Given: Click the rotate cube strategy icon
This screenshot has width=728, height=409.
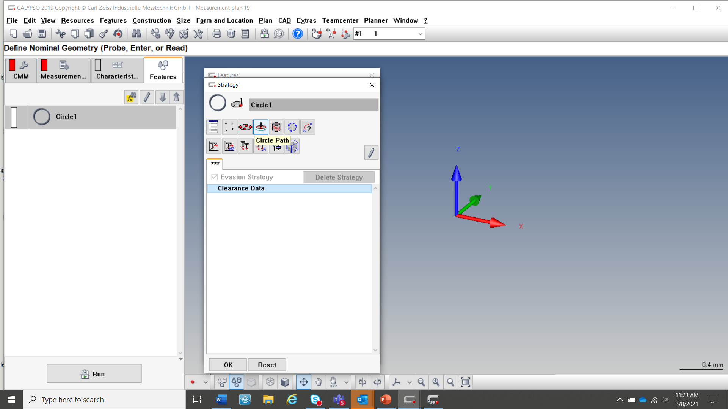Looking at the screenshot, I should 292,127.
